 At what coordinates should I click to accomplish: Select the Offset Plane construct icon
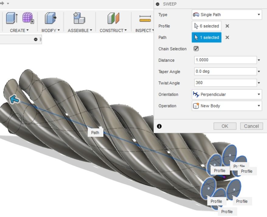[x=113, y=18]
